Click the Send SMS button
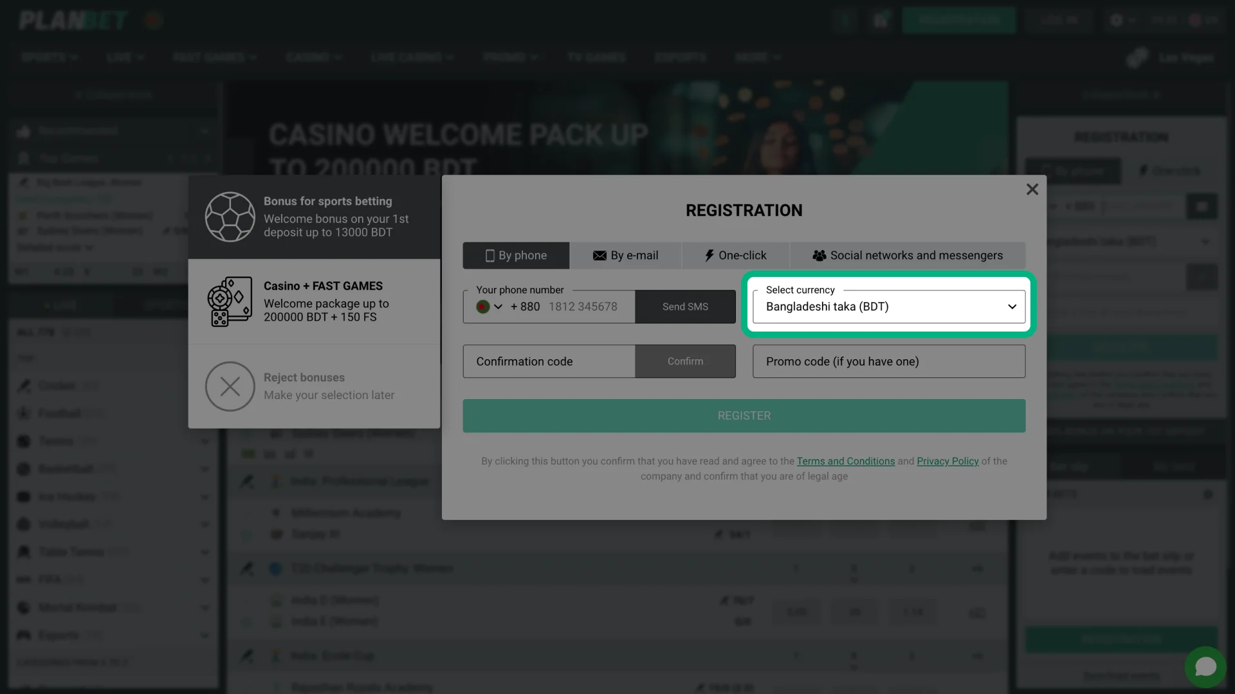 [685, 307]
